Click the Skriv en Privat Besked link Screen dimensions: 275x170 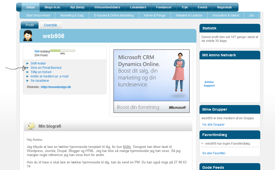click(x=46, y=68)
